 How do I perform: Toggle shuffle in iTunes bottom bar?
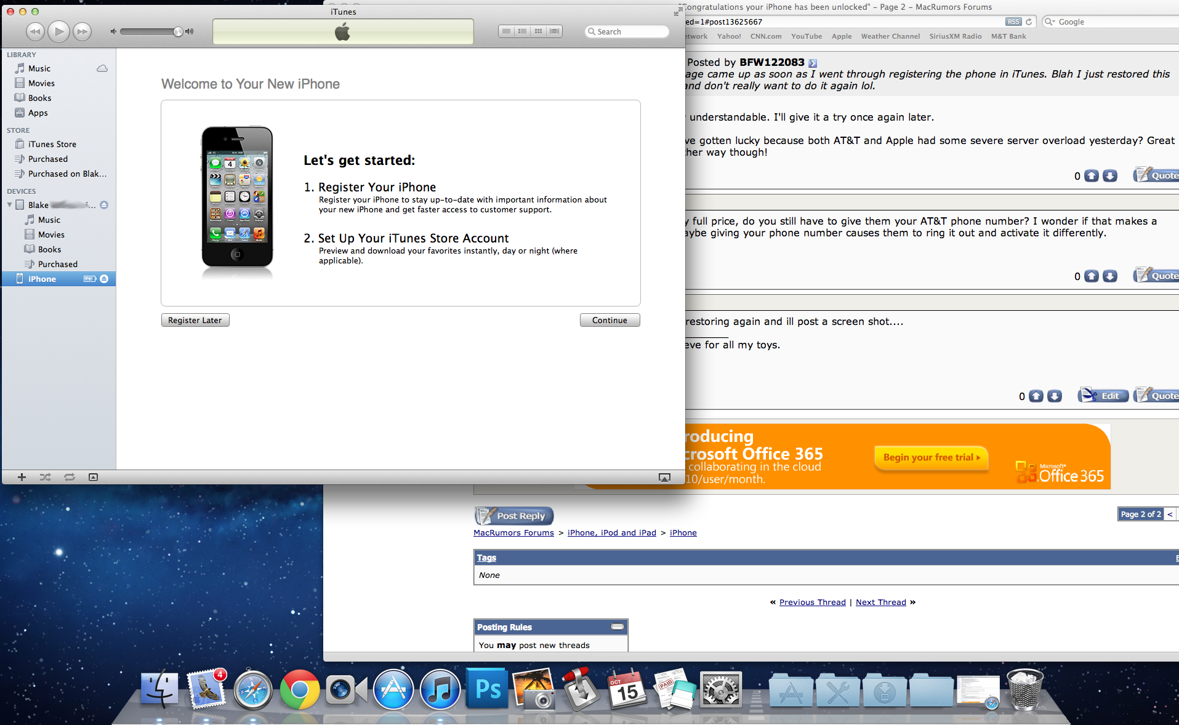[46, 477]
